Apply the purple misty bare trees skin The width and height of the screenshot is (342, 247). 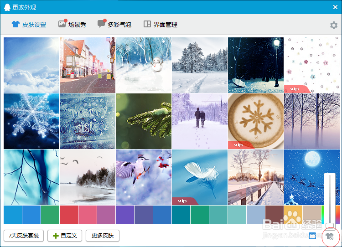click(312, 121)
